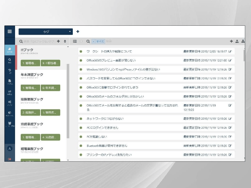The image size is (251, 188).
Task: Edit the ネットワークにつながらない entry
Action: coord(230,119)
